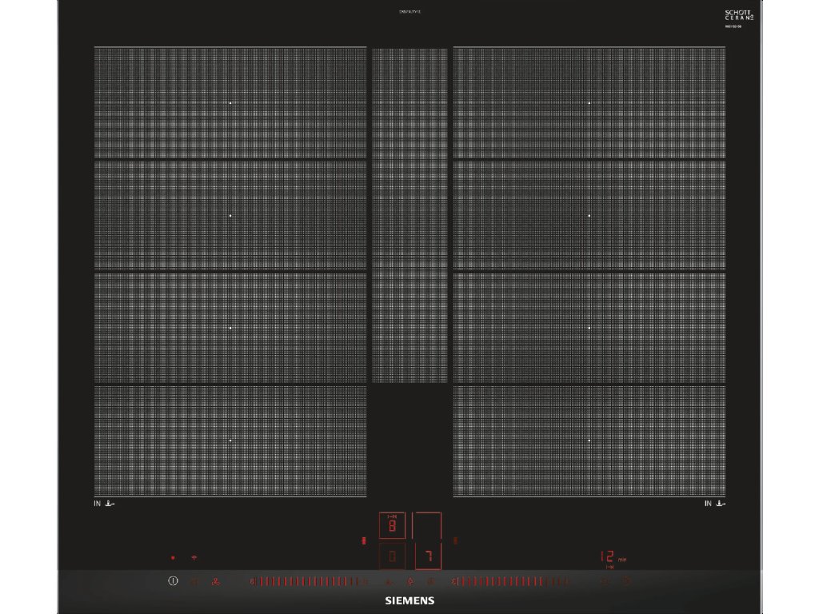
Task: Tap the bottom-right induction cooking zone
Action: [x=589, y=441]
